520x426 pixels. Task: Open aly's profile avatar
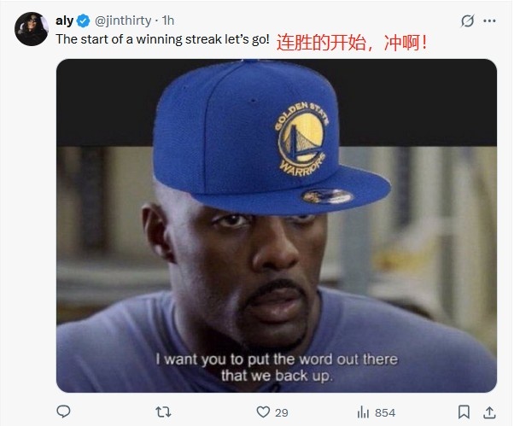tap(32, 29)
